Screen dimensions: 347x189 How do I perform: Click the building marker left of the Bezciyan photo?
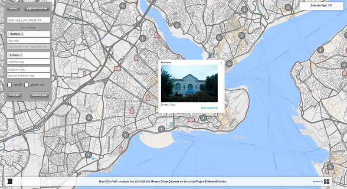pyautogui.click(x=148, y=97)
